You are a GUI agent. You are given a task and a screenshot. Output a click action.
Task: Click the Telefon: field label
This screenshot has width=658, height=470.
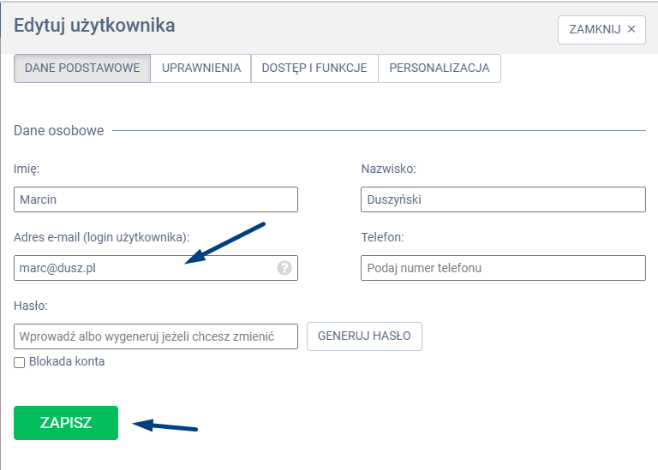[x=382, y=237]
